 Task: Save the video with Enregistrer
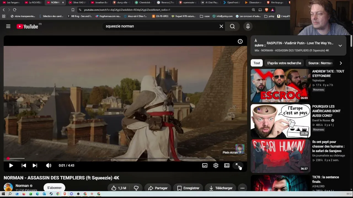(x=188, y=188)
